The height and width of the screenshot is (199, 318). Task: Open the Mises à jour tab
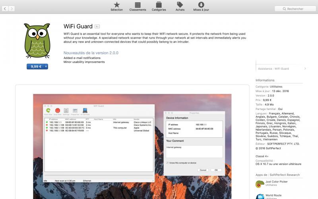point(201,6)
